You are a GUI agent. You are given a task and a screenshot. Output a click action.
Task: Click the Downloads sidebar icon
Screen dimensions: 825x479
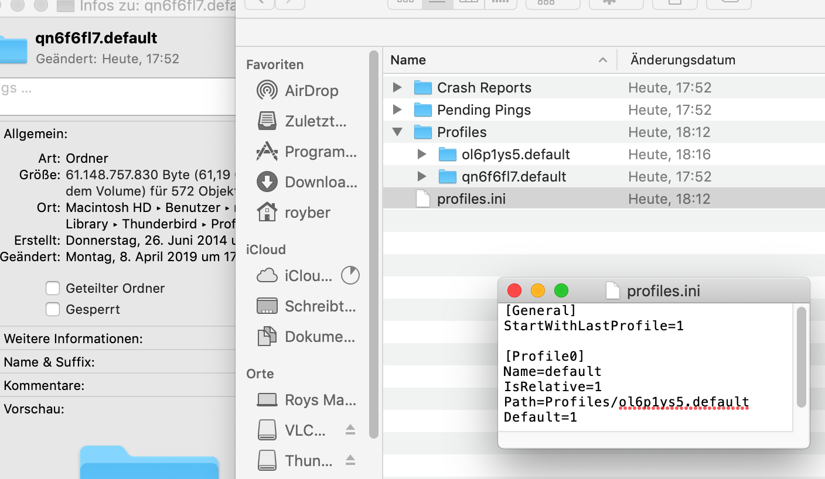click(267, 182)
